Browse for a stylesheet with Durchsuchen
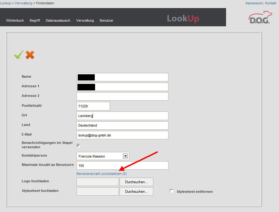This screenshot has width=279, height=212. click(x=136, y=192)
